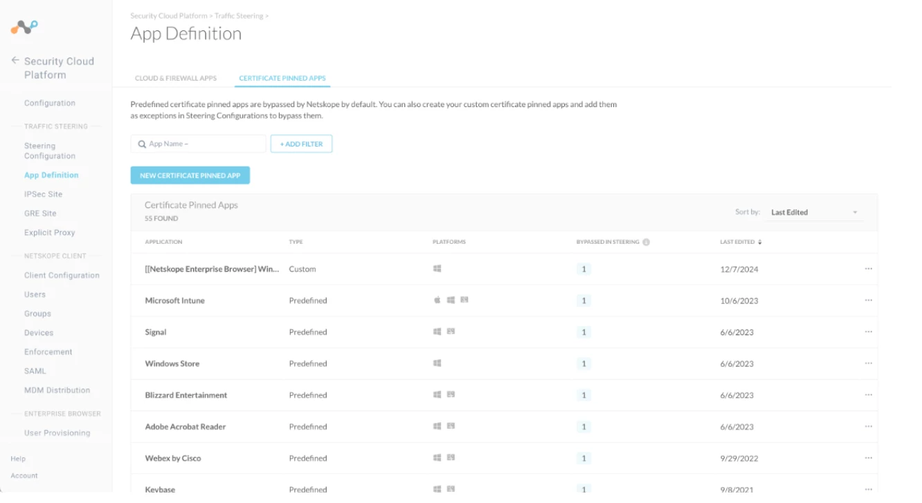The width and height of the screenshot is (922, 503).
Task: Open Explicit Proxy in sidebar
Action: pyautogui.click(x=49, y=233)
